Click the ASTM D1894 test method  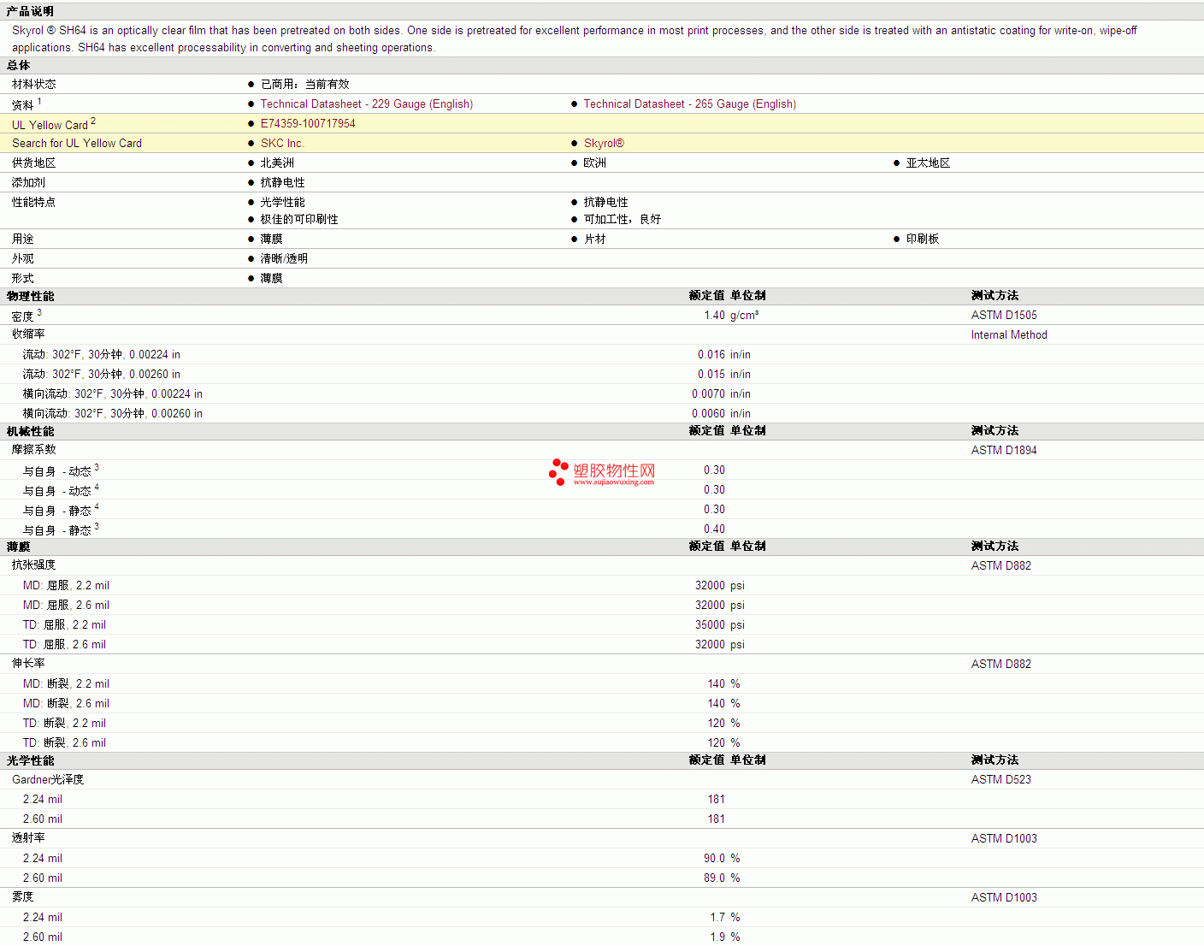[1004, 450]
